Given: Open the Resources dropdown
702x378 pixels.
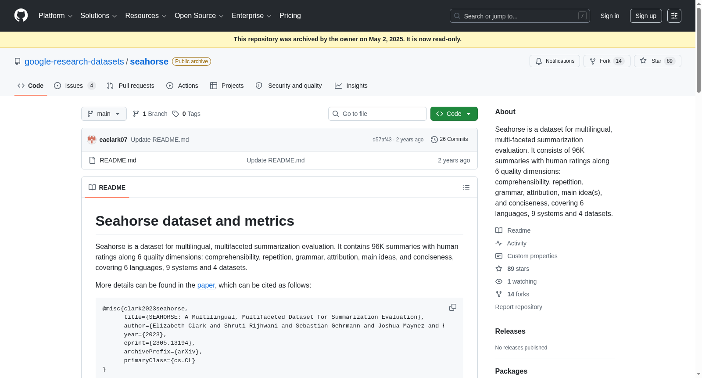Looking at the screenshot, I should pos(146,16).
